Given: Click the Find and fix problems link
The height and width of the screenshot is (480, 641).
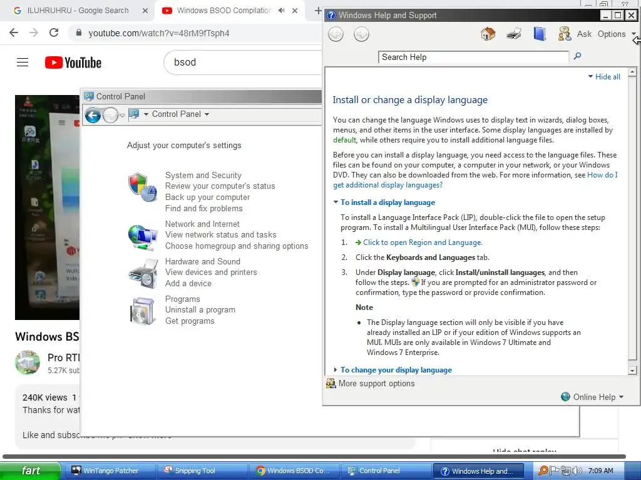Looking at the screenshot, I should [x=203, y=208].
